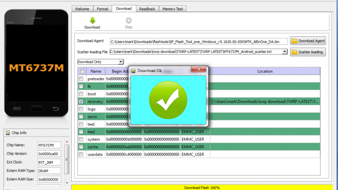
Task: Click the recovery row Location path cell
Action: pyautogui.click(x=265, y=101)
